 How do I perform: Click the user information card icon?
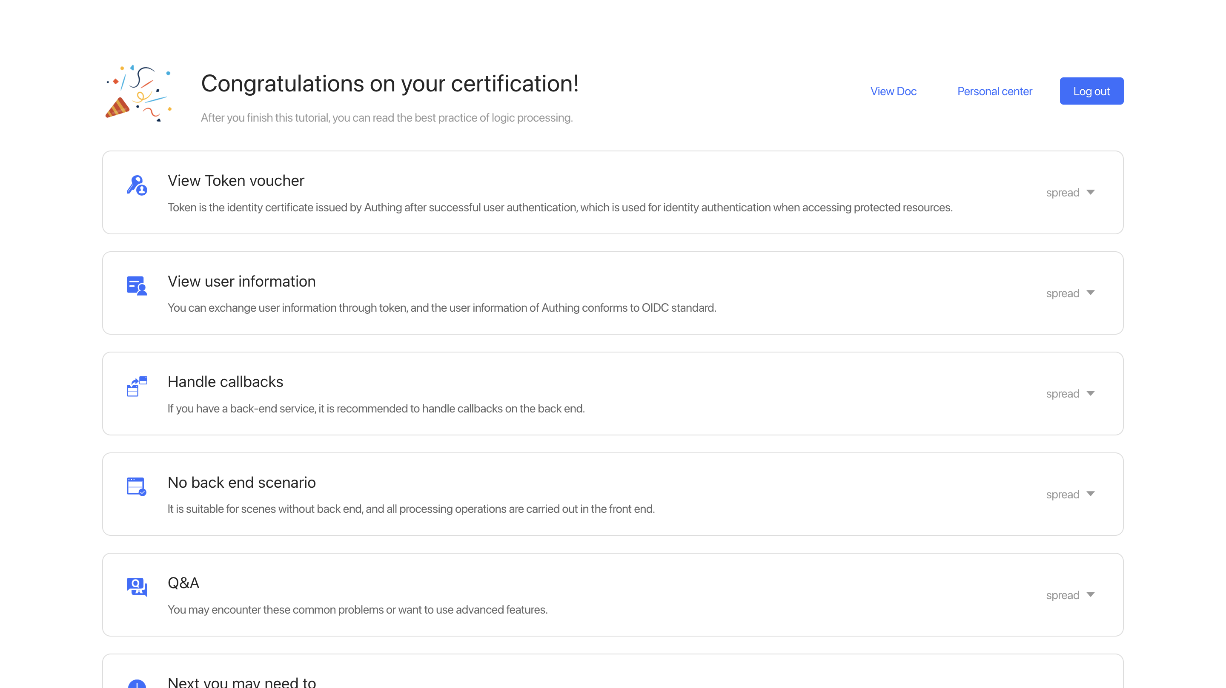click(x=137, y=286)
